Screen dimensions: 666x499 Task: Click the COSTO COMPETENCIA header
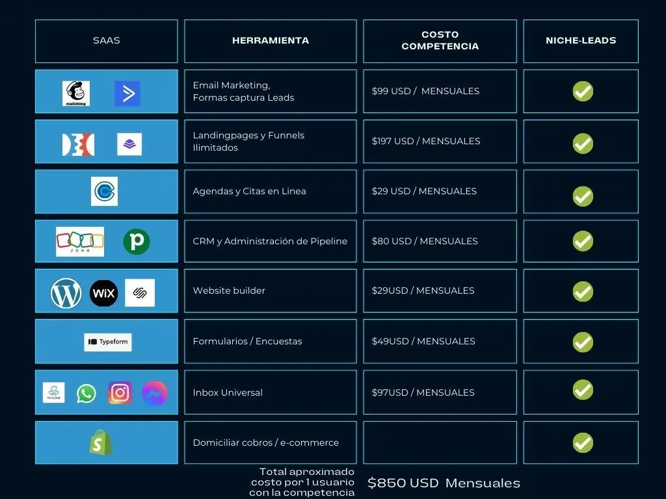440,41
